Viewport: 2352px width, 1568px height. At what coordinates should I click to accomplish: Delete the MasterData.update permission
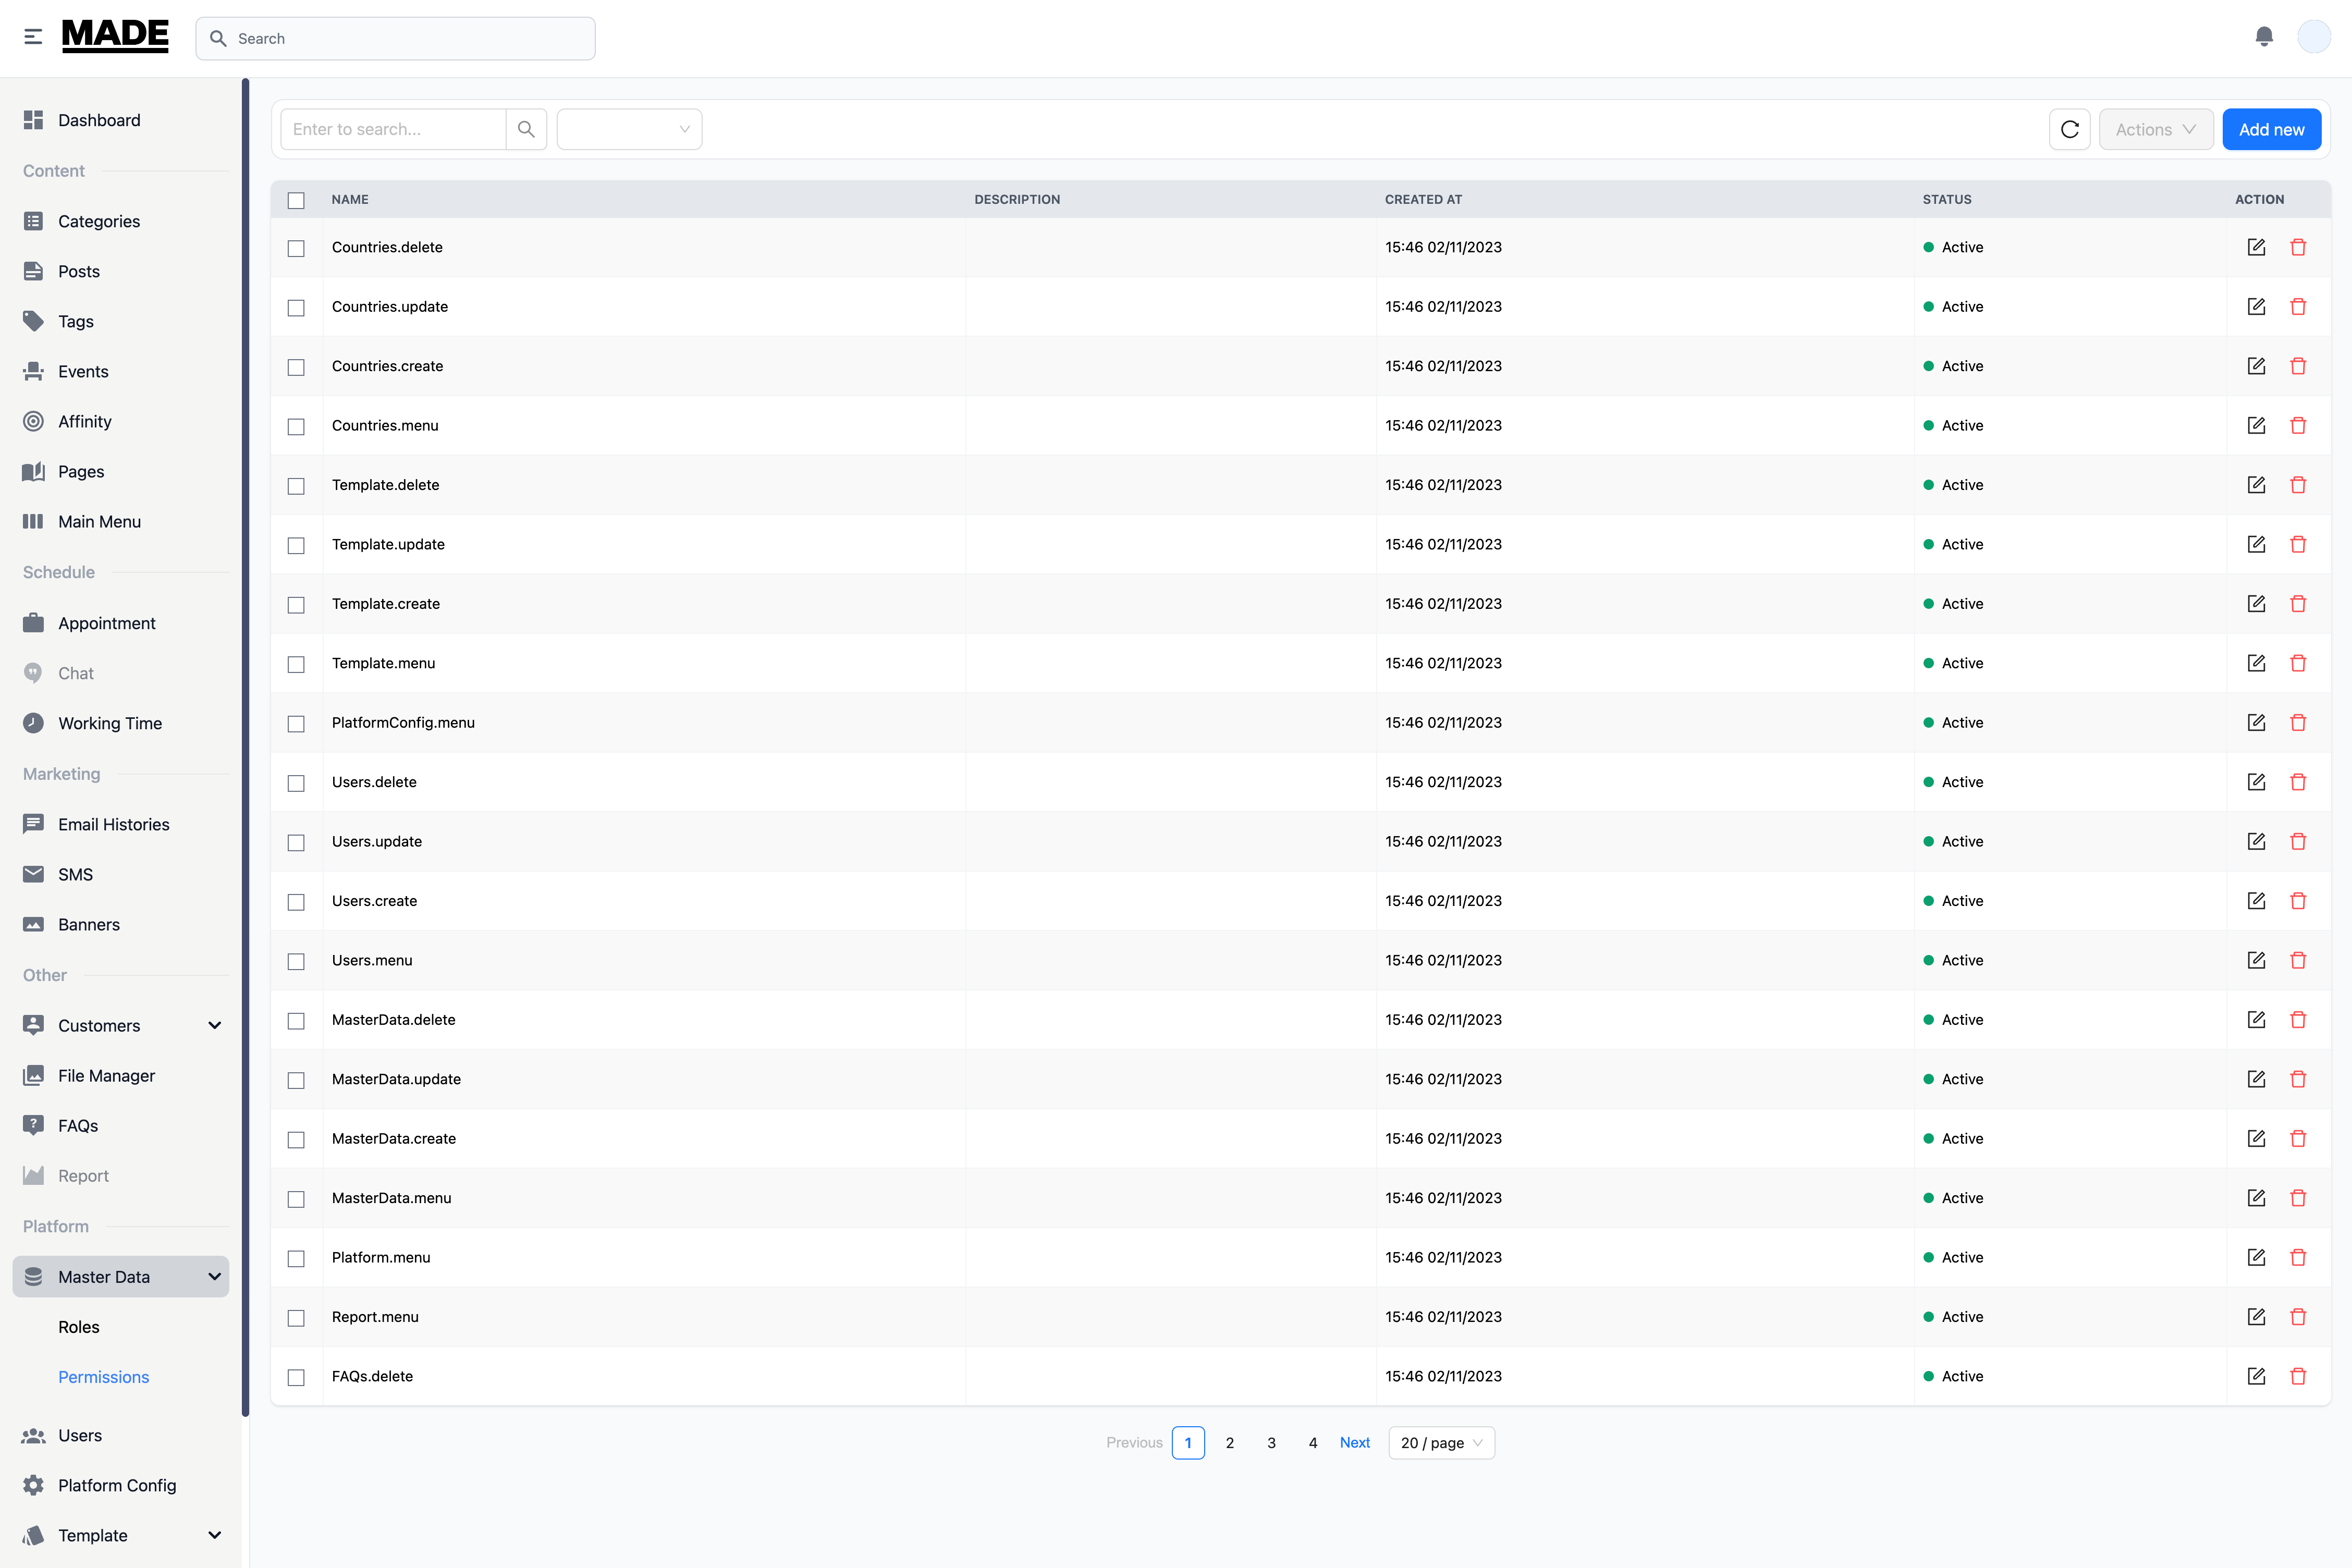[x=2298, y=1079]
